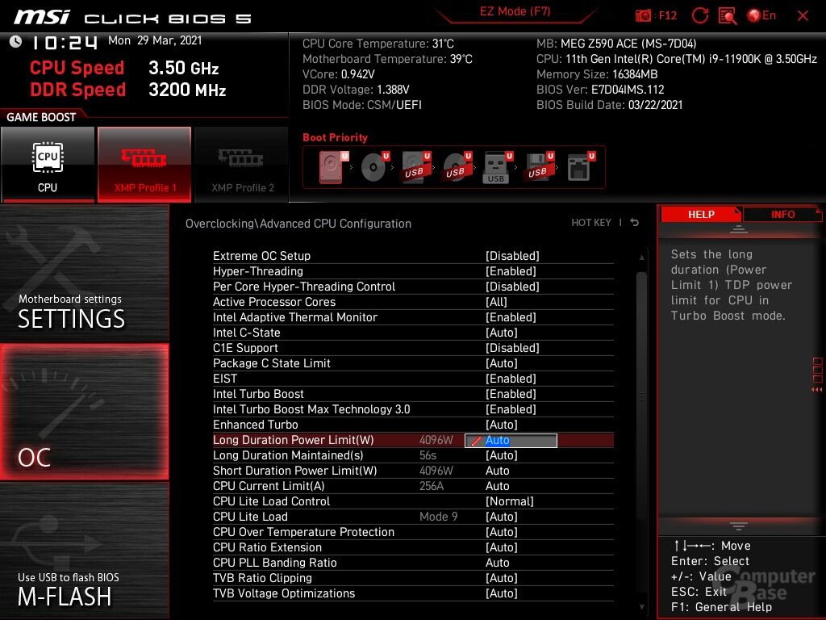The width and height of the screenshot is (826, 620).
Task: Select the USB floppy boot device icon
Action: pyautogui.click(x=539, y=167)
